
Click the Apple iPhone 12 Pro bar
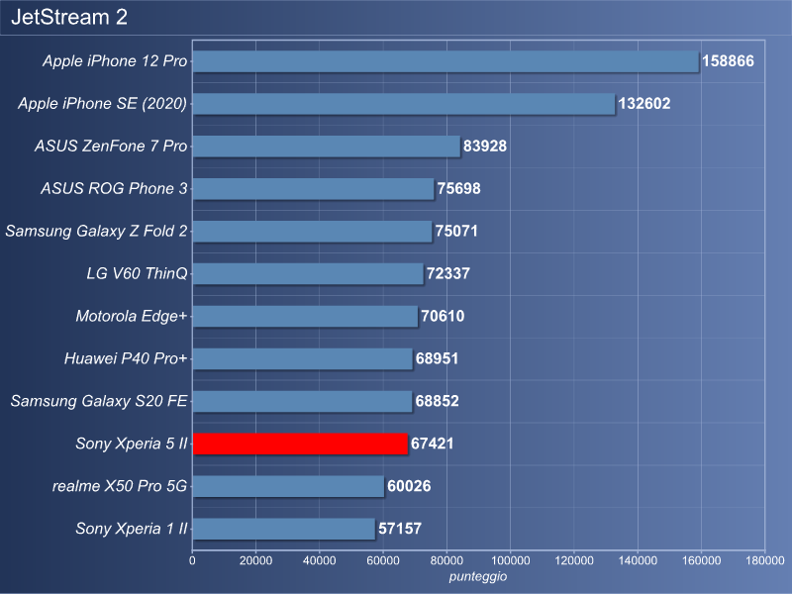coord(445,61)
